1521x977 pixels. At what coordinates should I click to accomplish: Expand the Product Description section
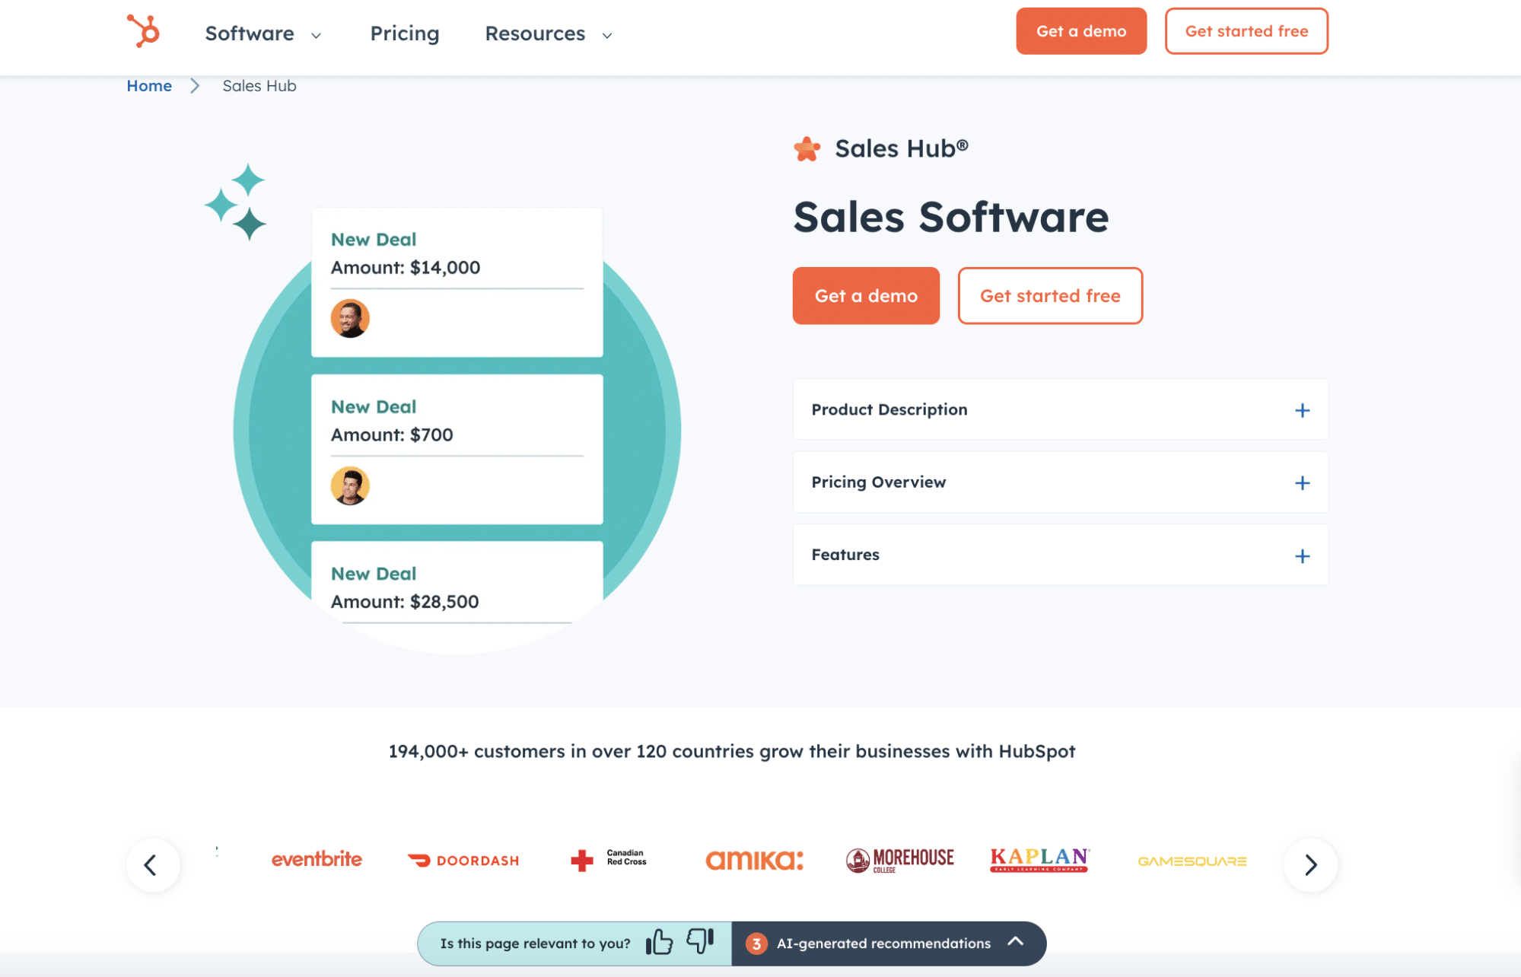(1060, 409)
